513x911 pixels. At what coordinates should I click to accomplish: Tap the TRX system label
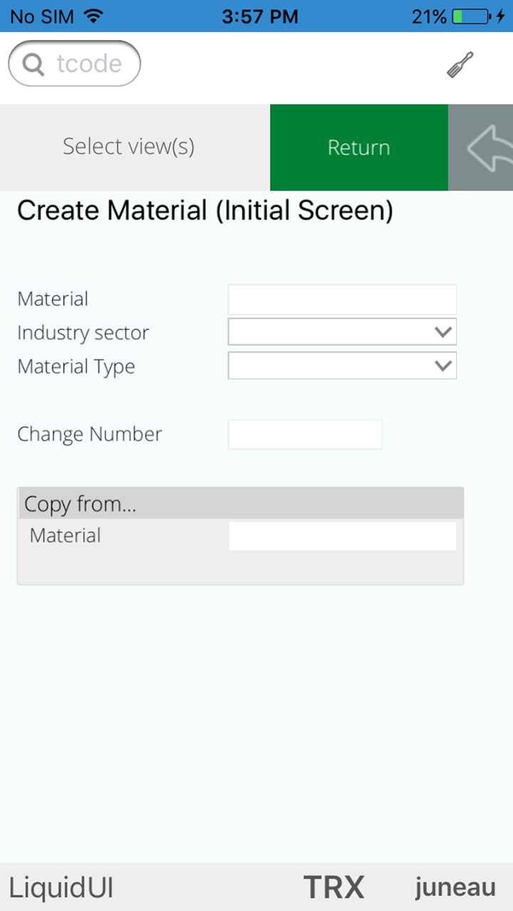333,888
